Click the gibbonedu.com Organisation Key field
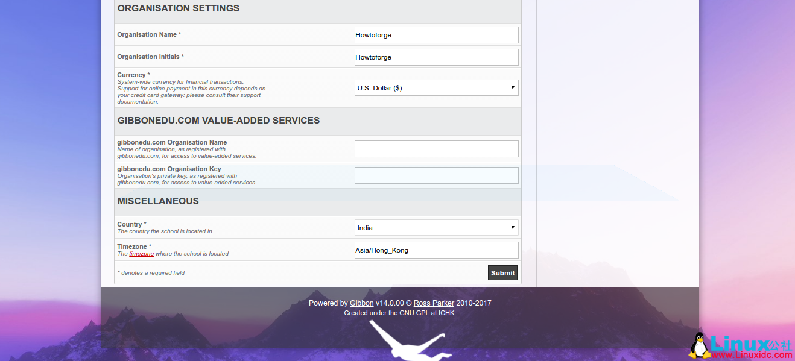The image size is (795, 361). tap(436, 175)
